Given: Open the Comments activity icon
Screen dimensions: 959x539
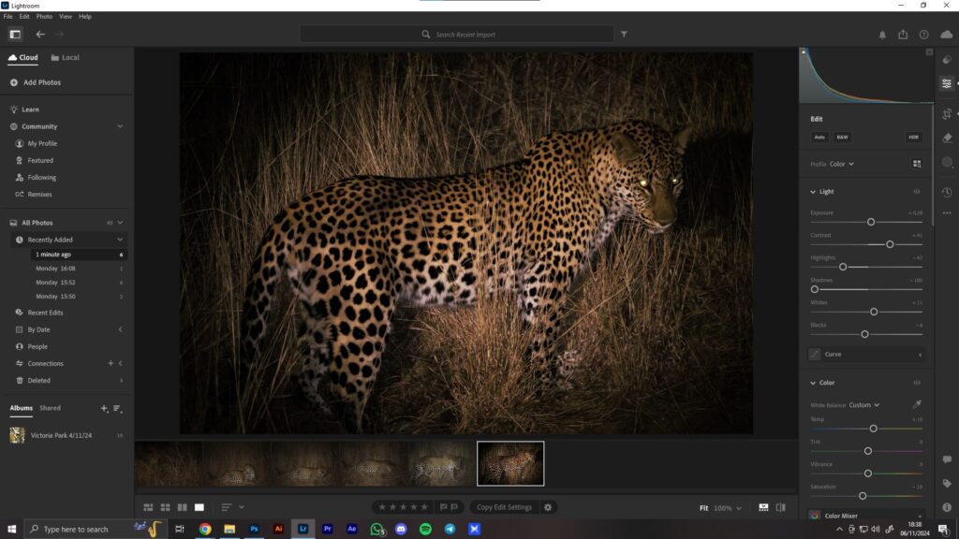Looking at the screenshot, I should coord(947,459).
